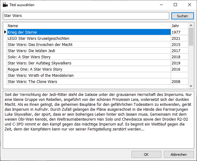197x161 pixels.
Task: Click the scrollbar down arrow in results list
Action: [191, 86]
